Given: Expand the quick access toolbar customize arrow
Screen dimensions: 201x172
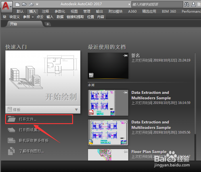Looking at the screenshot, I should coord(37,4).
